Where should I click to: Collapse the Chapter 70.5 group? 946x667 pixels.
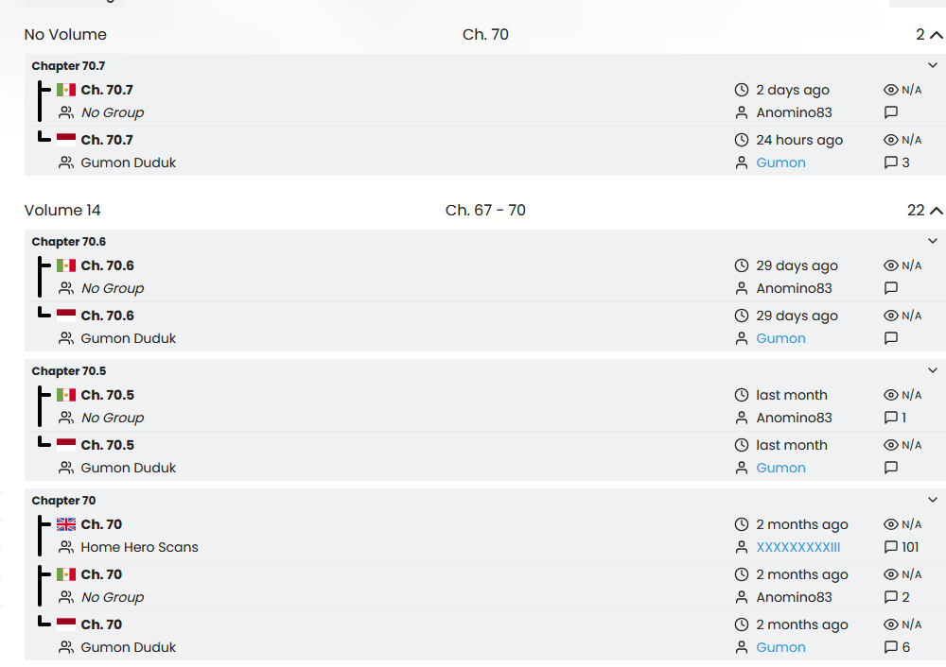pyautogui.click(x=933, y=370)
